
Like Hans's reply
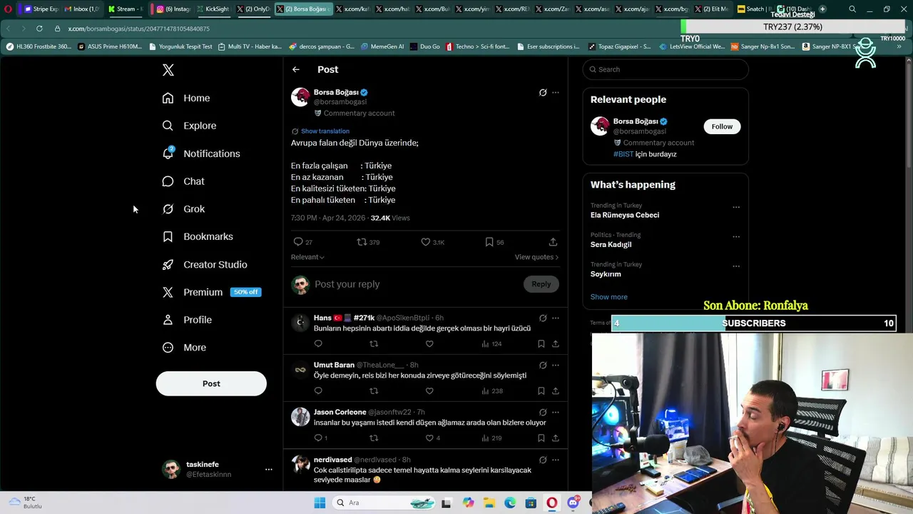coord(429,344)
